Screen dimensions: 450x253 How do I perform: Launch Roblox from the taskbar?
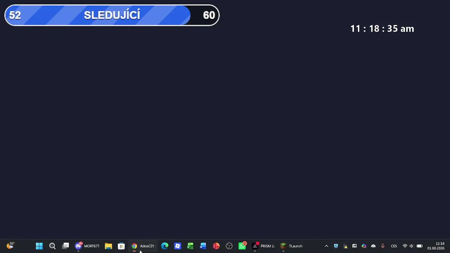(178, 246)
